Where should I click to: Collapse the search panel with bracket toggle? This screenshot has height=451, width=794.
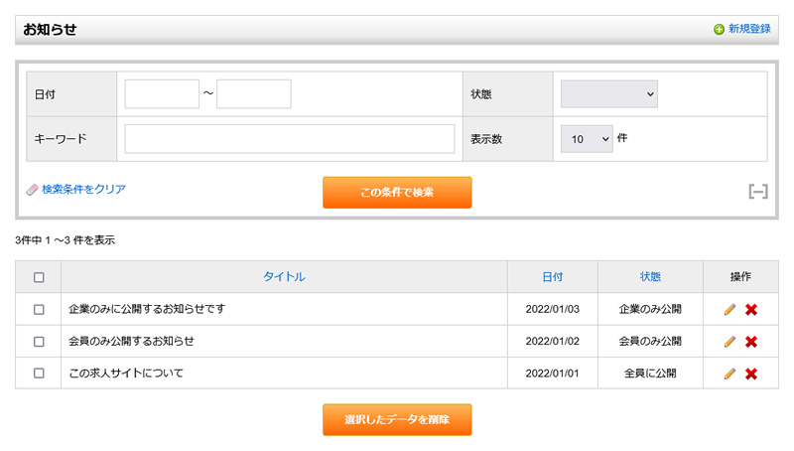pyautogui.click(x=758, y=192)
